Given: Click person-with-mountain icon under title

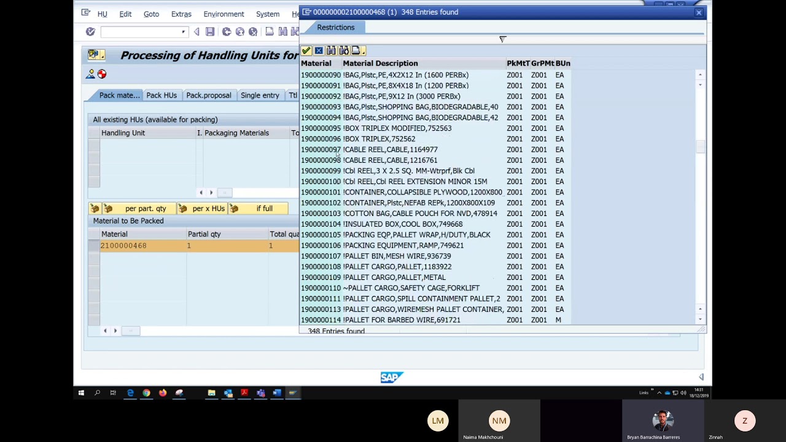Looking at the screenshot, I should click(91, 74).
